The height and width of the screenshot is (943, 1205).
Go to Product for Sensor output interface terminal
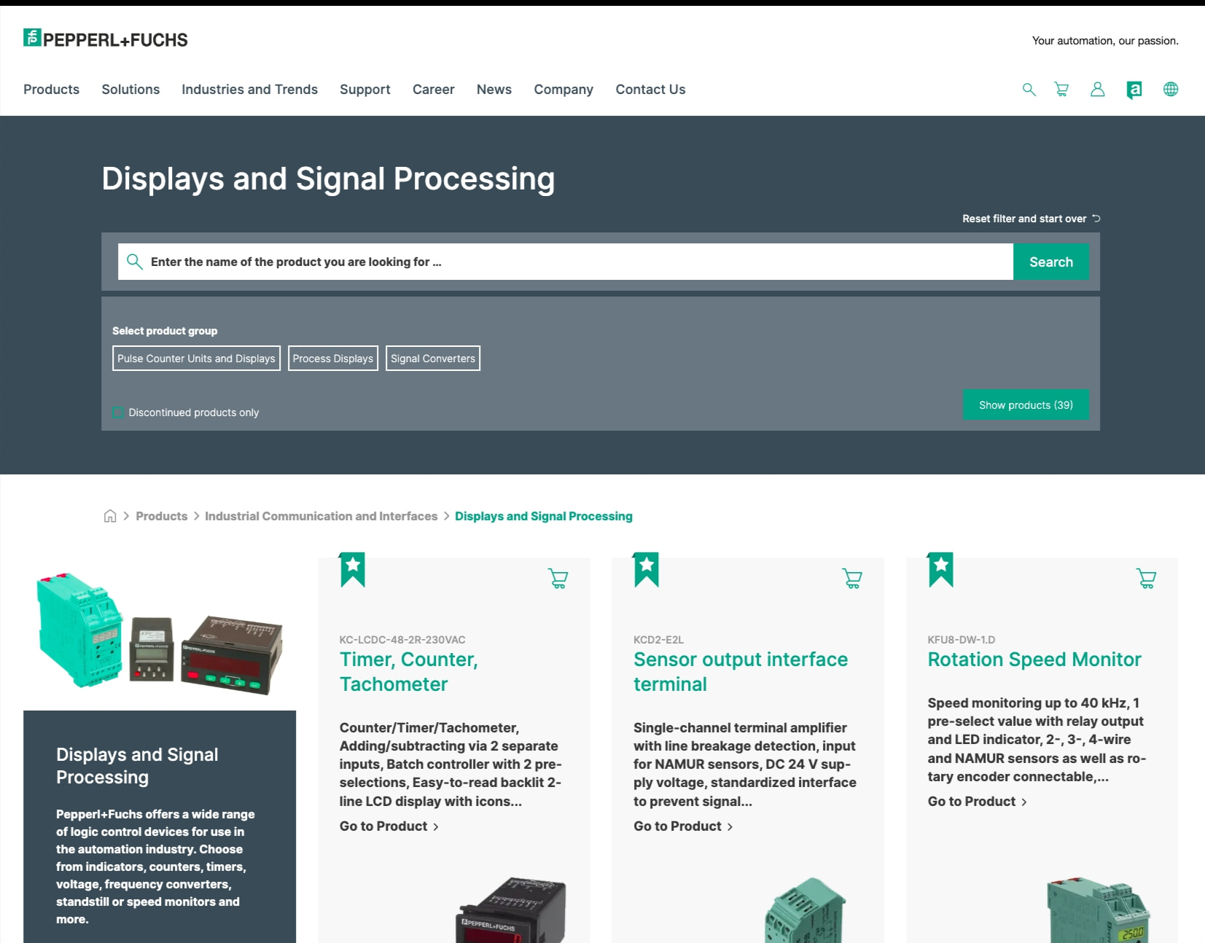pyautogui.click(x=683, y=826)
